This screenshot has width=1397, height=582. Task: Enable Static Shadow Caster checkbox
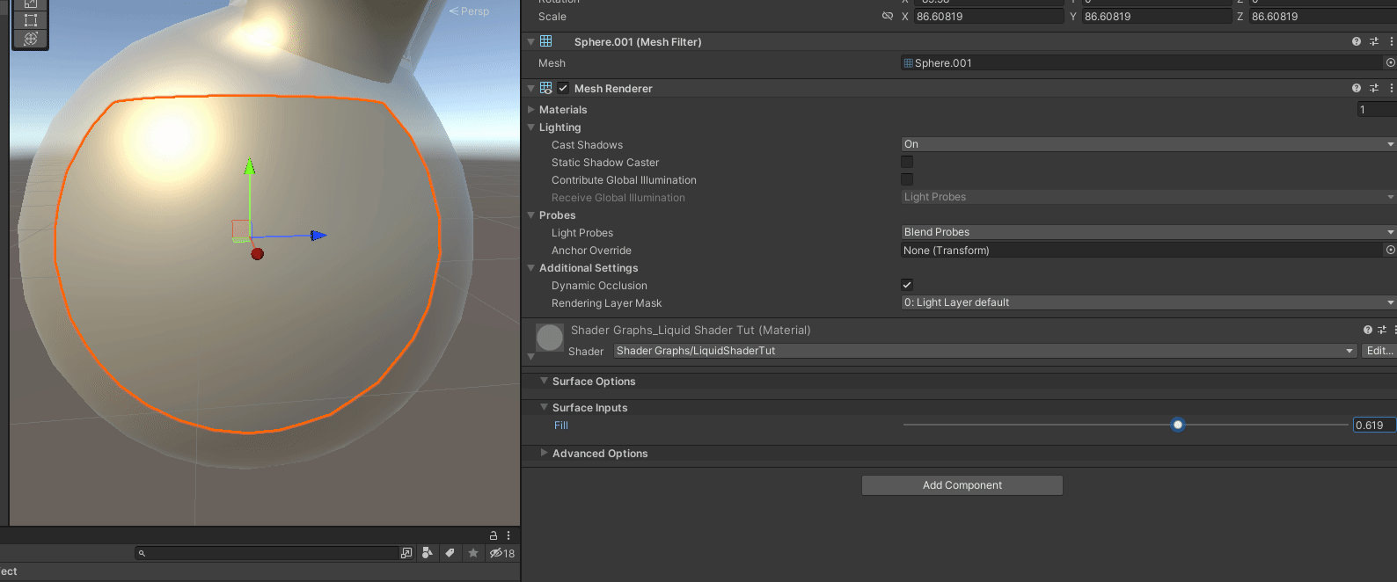point(907,162)
